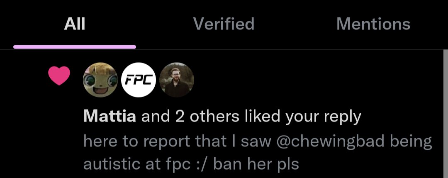Open the Mentions tab
Viewport: 448px width, 178px height.
(x=373, y=24)
